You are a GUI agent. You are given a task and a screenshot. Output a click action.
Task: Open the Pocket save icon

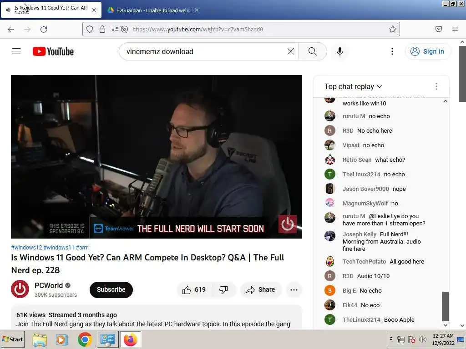click(x=439, y=29)
